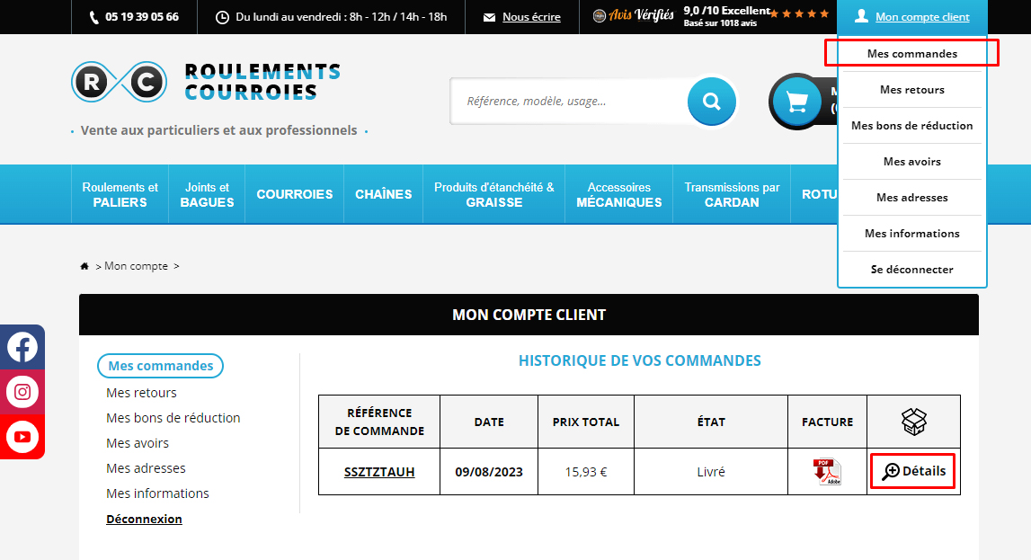The image size is (1031, 560).
Task: Open the shopping cart icon
Action: click(x=796, y=102)
